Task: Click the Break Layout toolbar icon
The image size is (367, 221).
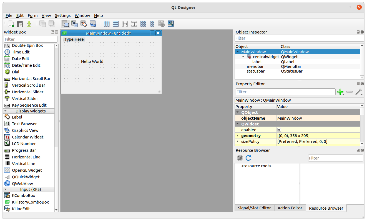Action: point(162,24)
